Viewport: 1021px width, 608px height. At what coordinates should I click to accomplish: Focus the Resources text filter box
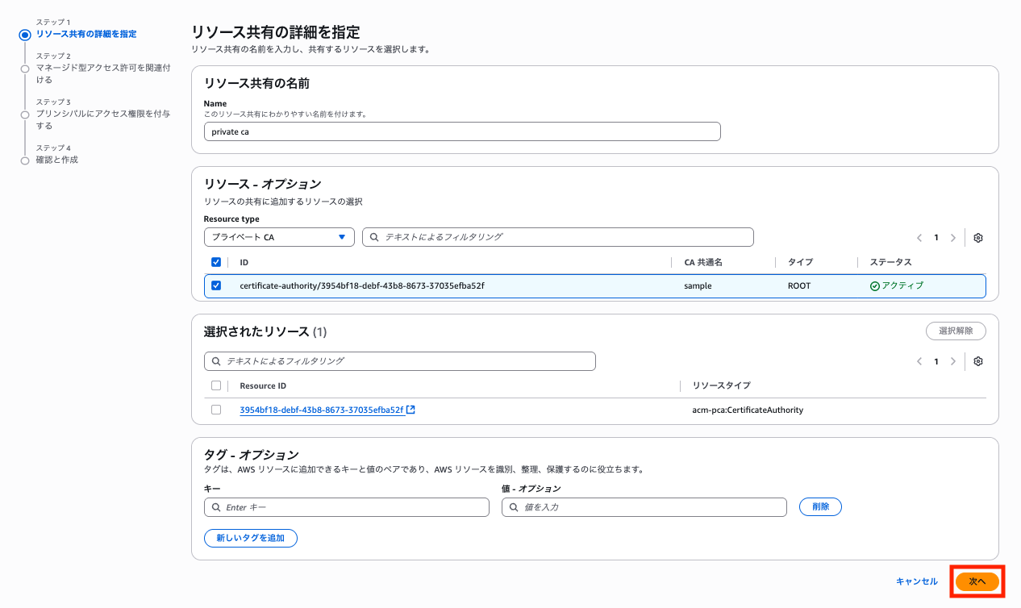[558, 237]
